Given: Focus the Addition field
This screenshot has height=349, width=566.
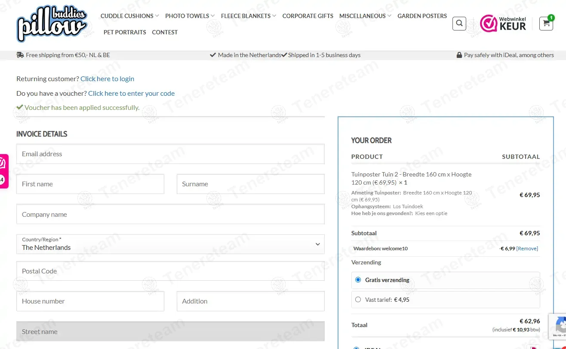Looking at the screenshot, I should pos(251,301).
